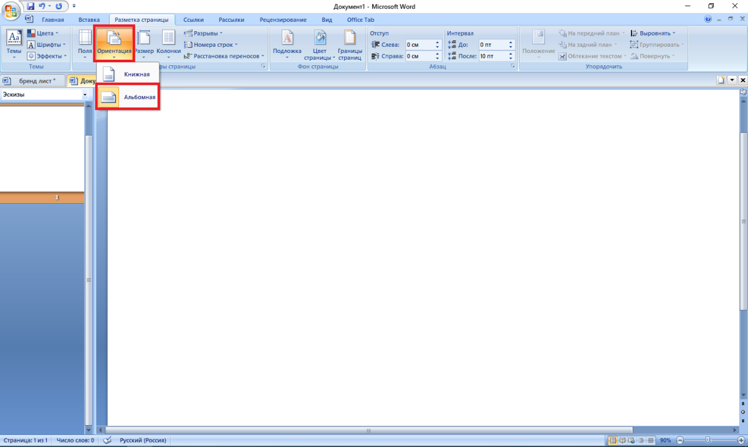Viewport: 748px width, 447px height.
Task: Expand the Разрывы breaks dropdown
Action: click(x=203, y=33)
